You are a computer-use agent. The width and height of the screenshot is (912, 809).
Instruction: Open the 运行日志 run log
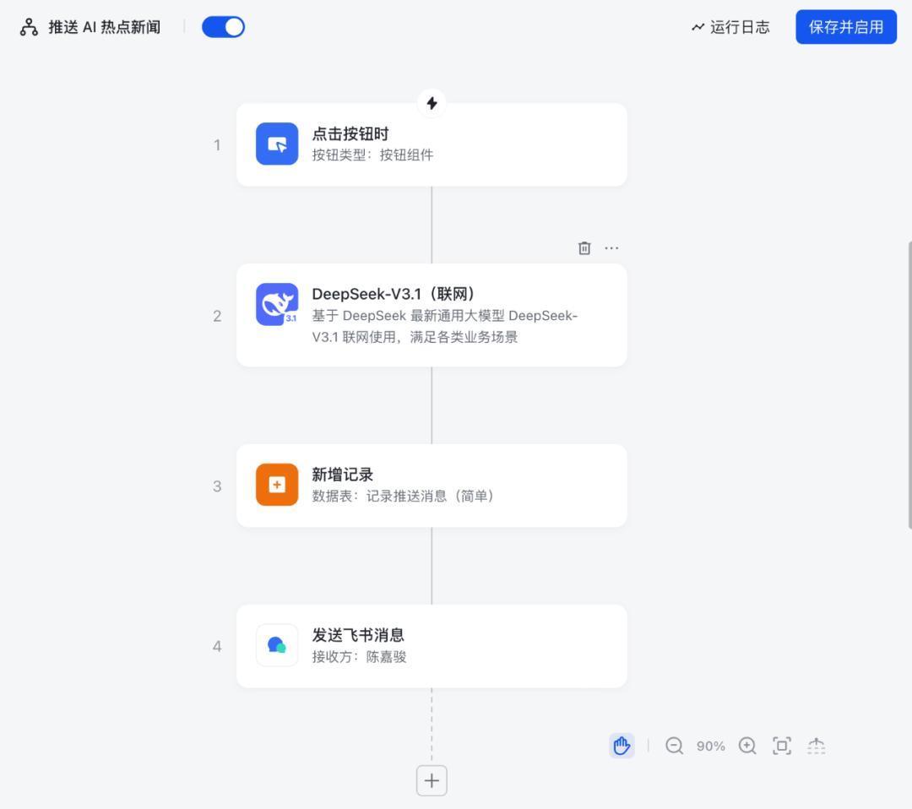730,27
